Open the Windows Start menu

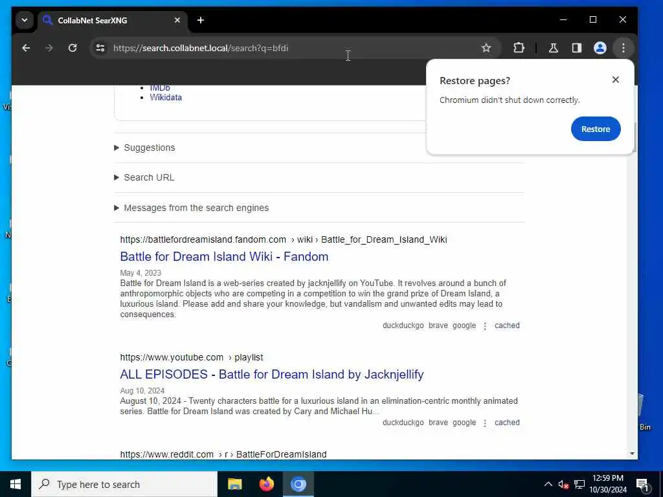(16, 484)
